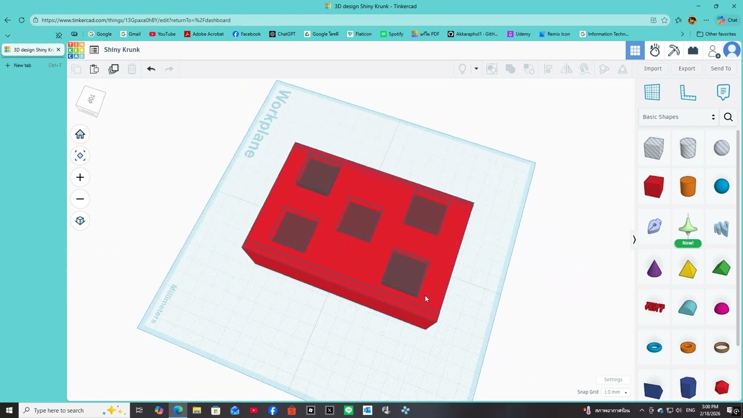Image resolution: width=743 pixels, height=418 pixels.
Task: Click the shapes search magnifier
Action: pos(728,117)
